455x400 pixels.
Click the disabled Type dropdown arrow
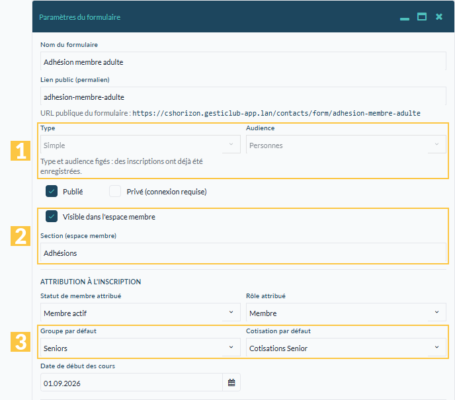click(x=231, y=144)
